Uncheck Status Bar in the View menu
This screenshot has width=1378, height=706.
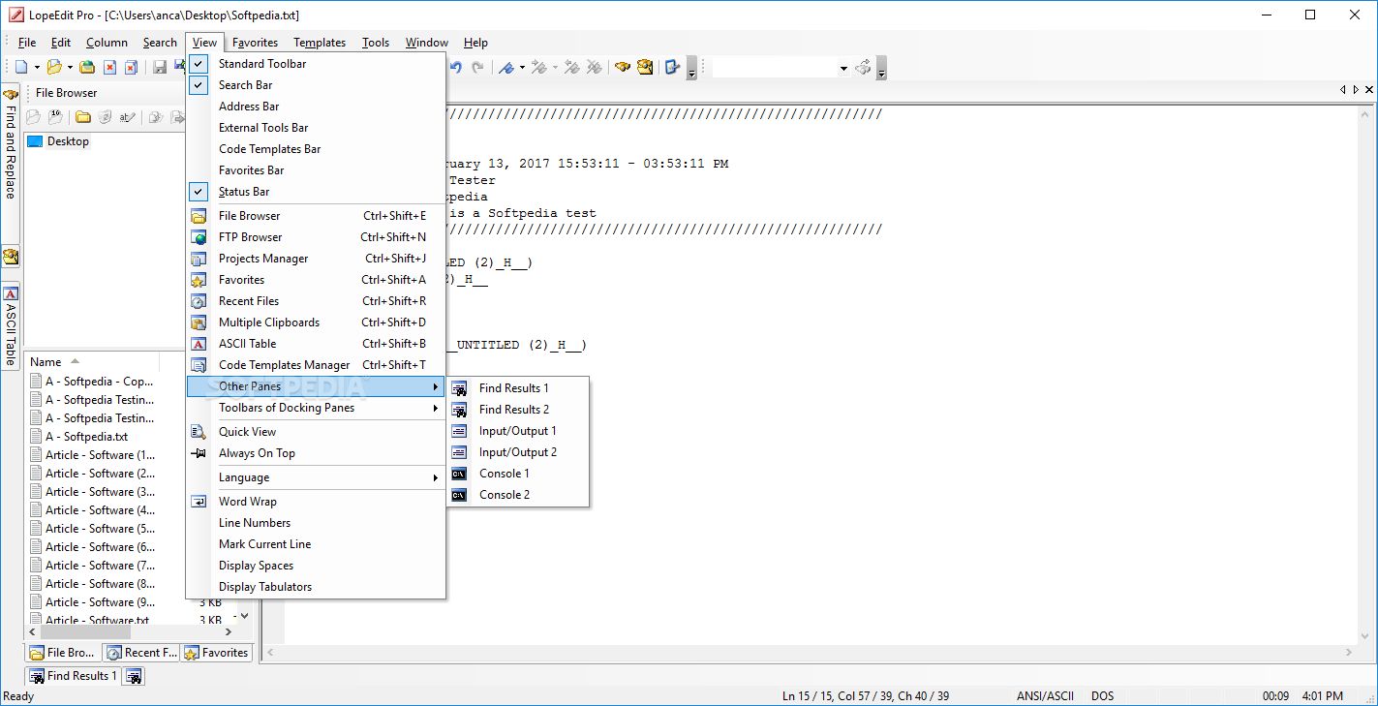(316, 192)
